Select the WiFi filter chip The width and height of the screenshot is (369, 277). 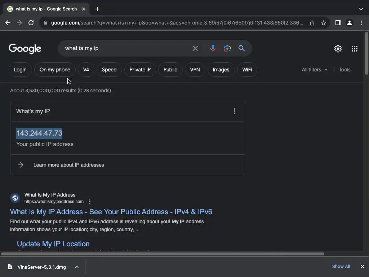pyautogui.click(x=247, y=70)
